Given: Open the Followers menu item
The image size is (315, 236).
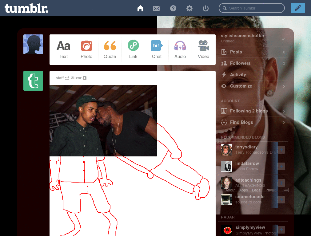Looking at the screenshot, I should pos(253,63).
